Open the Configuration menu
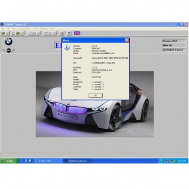 pyautogui.click(x=25, y=29)
